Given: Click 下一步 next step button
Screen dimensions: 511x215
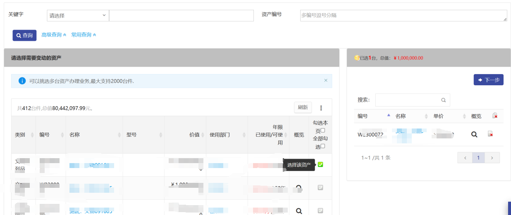Looking at the screenshot, I should click(x=488, y=80).
